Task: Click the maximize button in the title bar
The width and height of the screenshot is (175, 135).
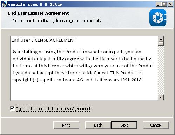Action: [x=164, y=4]
